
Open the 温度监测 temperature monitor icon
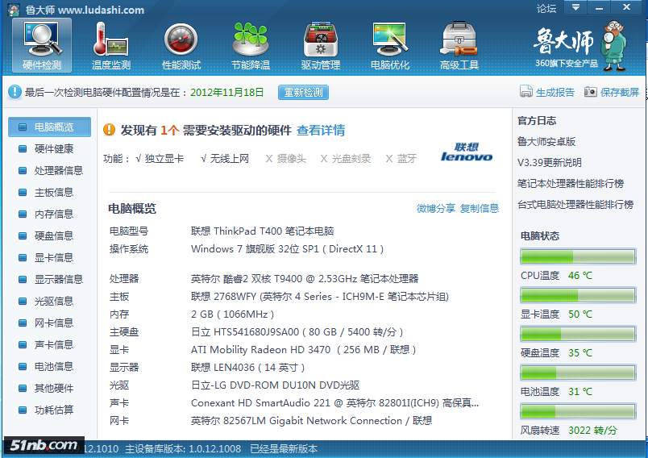tap(111, 40)
